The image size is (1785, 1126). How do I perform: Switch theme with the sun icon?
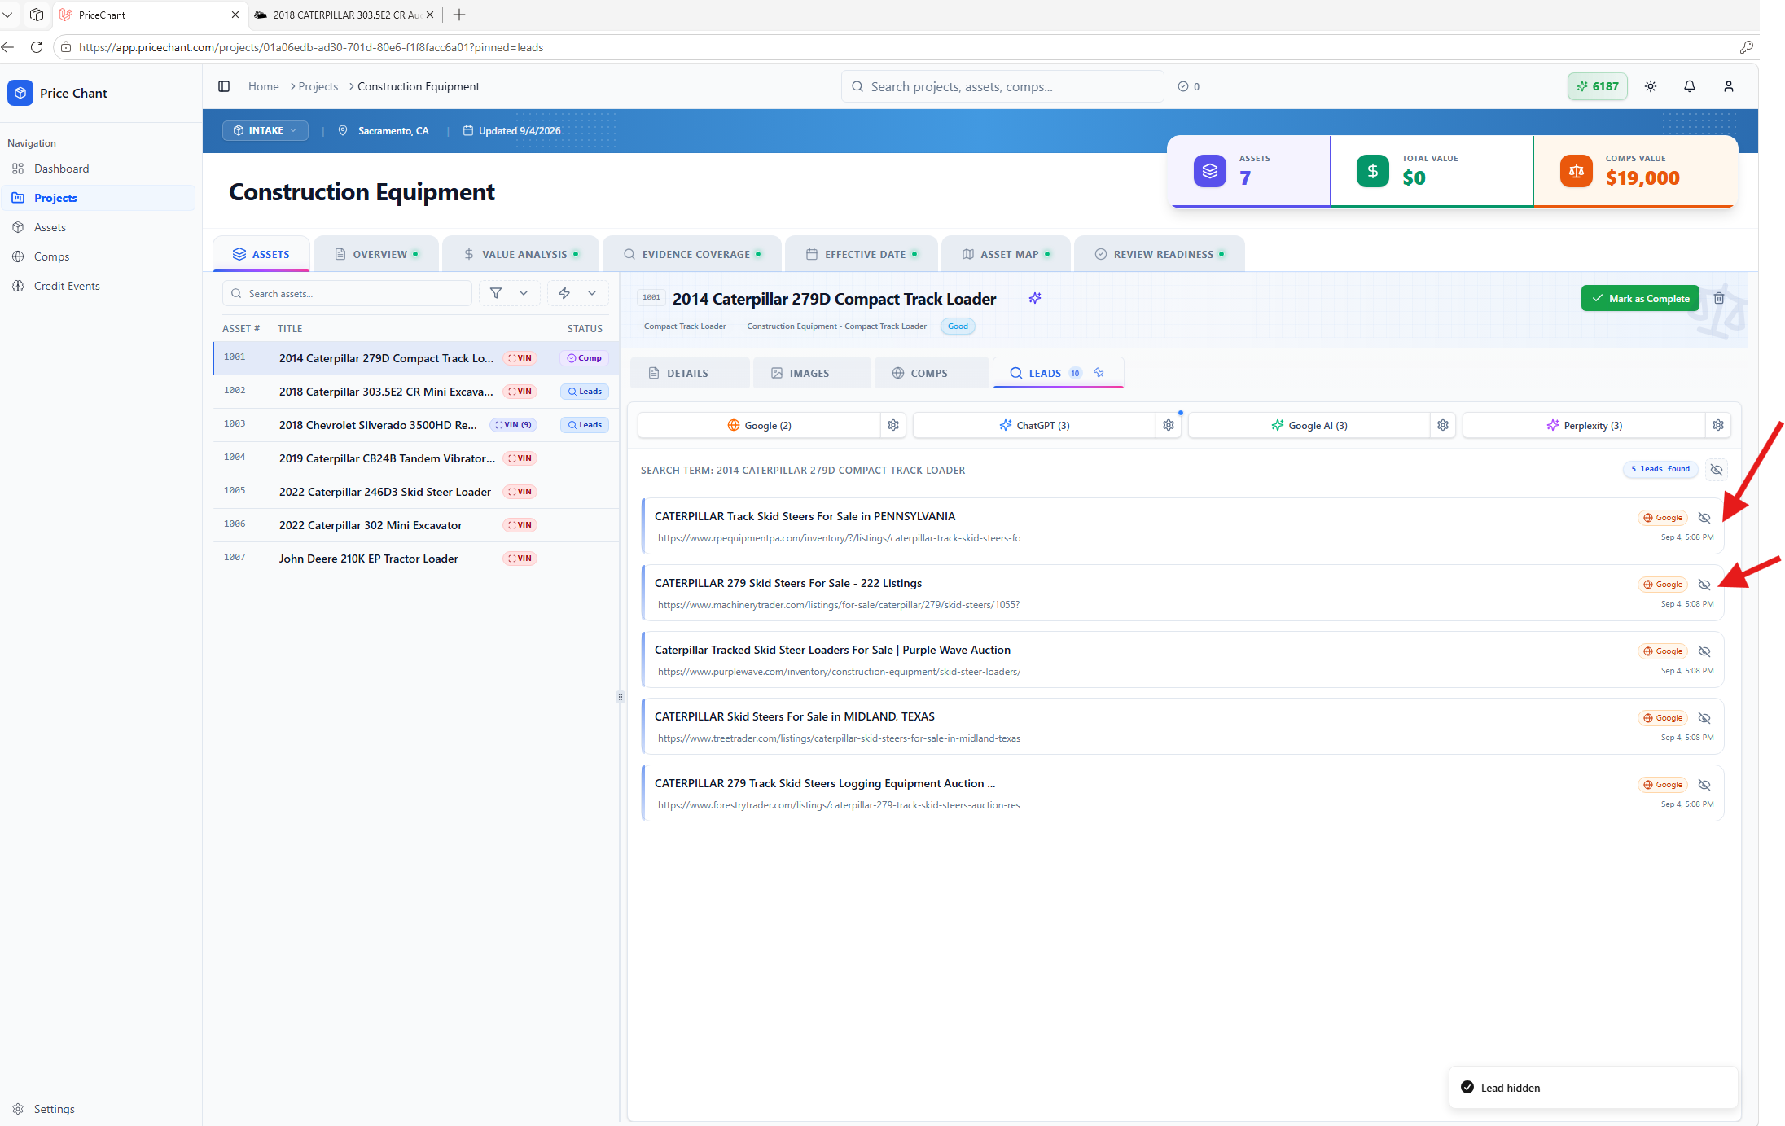tap(1651, 86)
